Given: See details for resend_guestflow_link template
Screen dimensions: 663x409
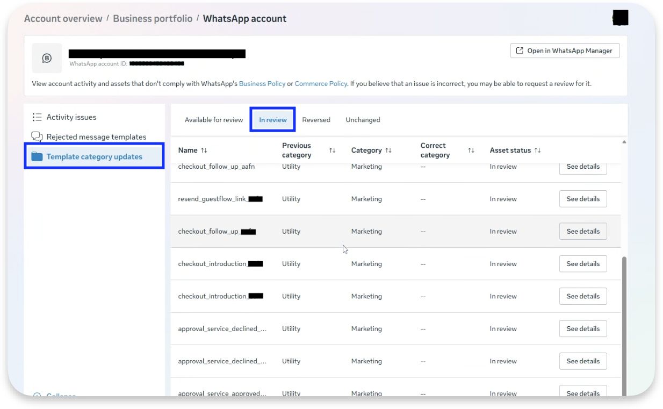Looking at the screenshot, I should point(583,199).
